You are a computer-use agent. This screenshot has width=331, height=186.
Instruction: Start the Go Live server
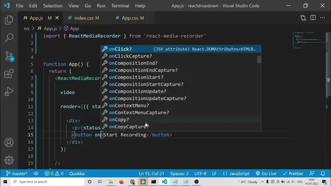266,174
